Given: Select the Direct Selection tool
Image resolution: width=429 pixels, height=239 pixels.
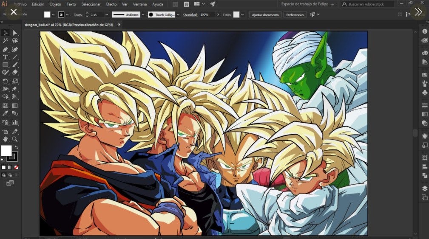Looking at the screenshot, I should tap(15, 33).
